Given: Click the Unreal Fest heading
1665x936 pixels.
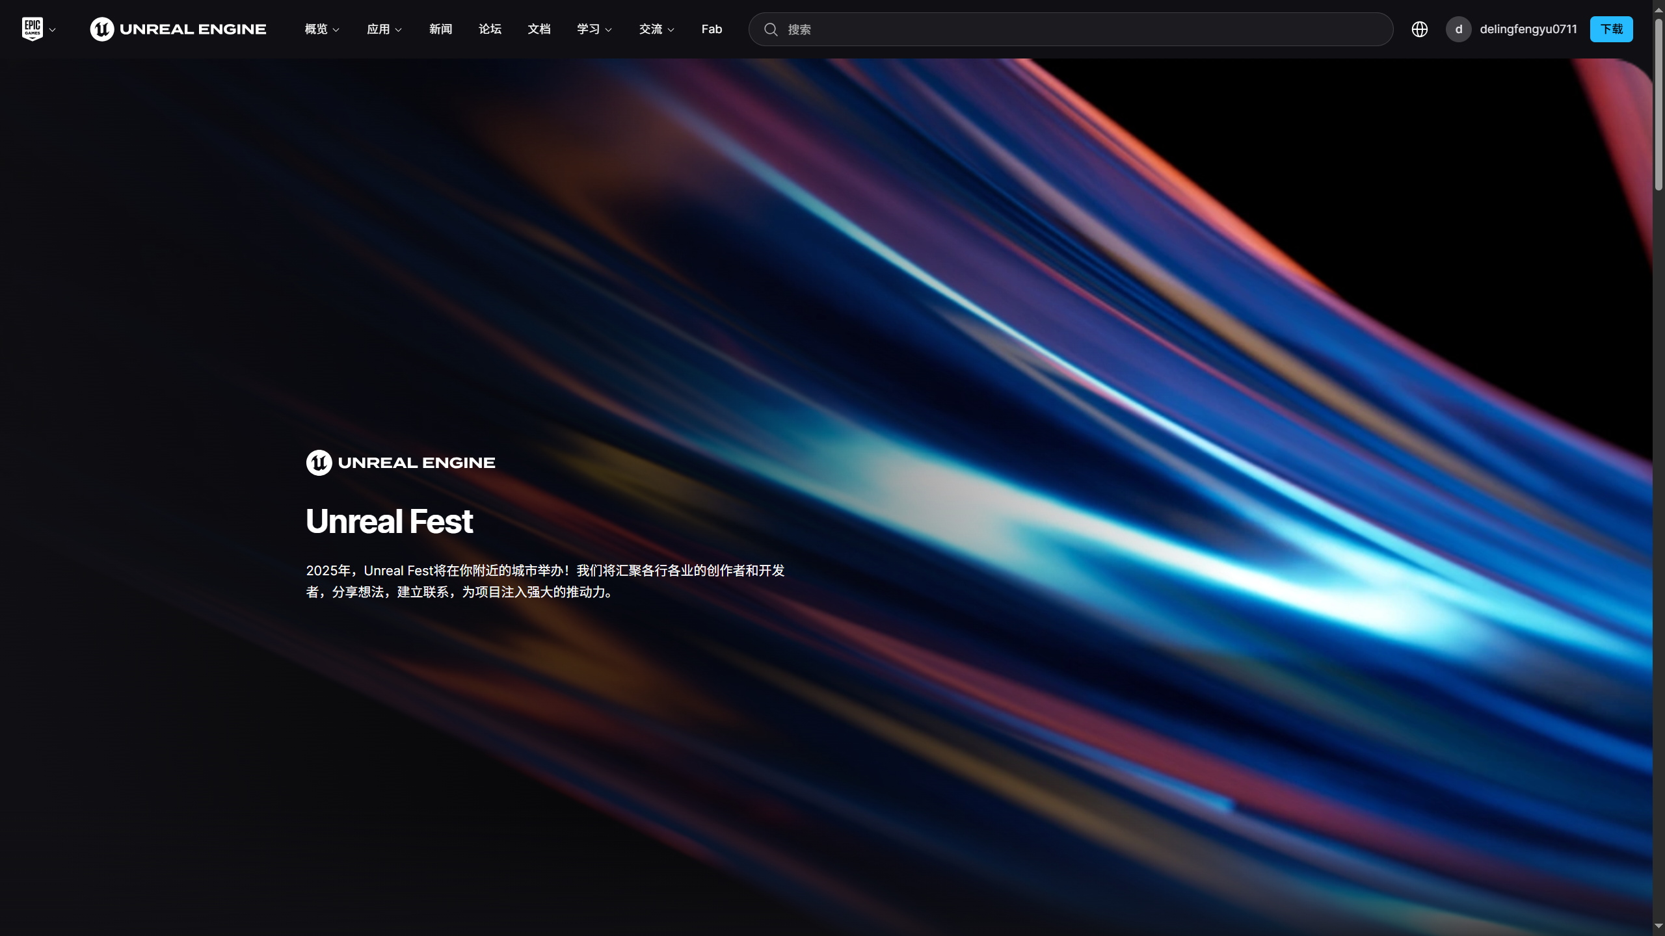Looking at the screenshot, I should [x=390, y=521].
